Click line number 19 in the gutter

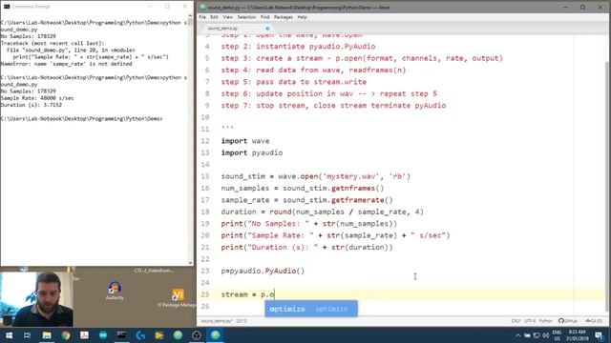(x=205, y=224)
